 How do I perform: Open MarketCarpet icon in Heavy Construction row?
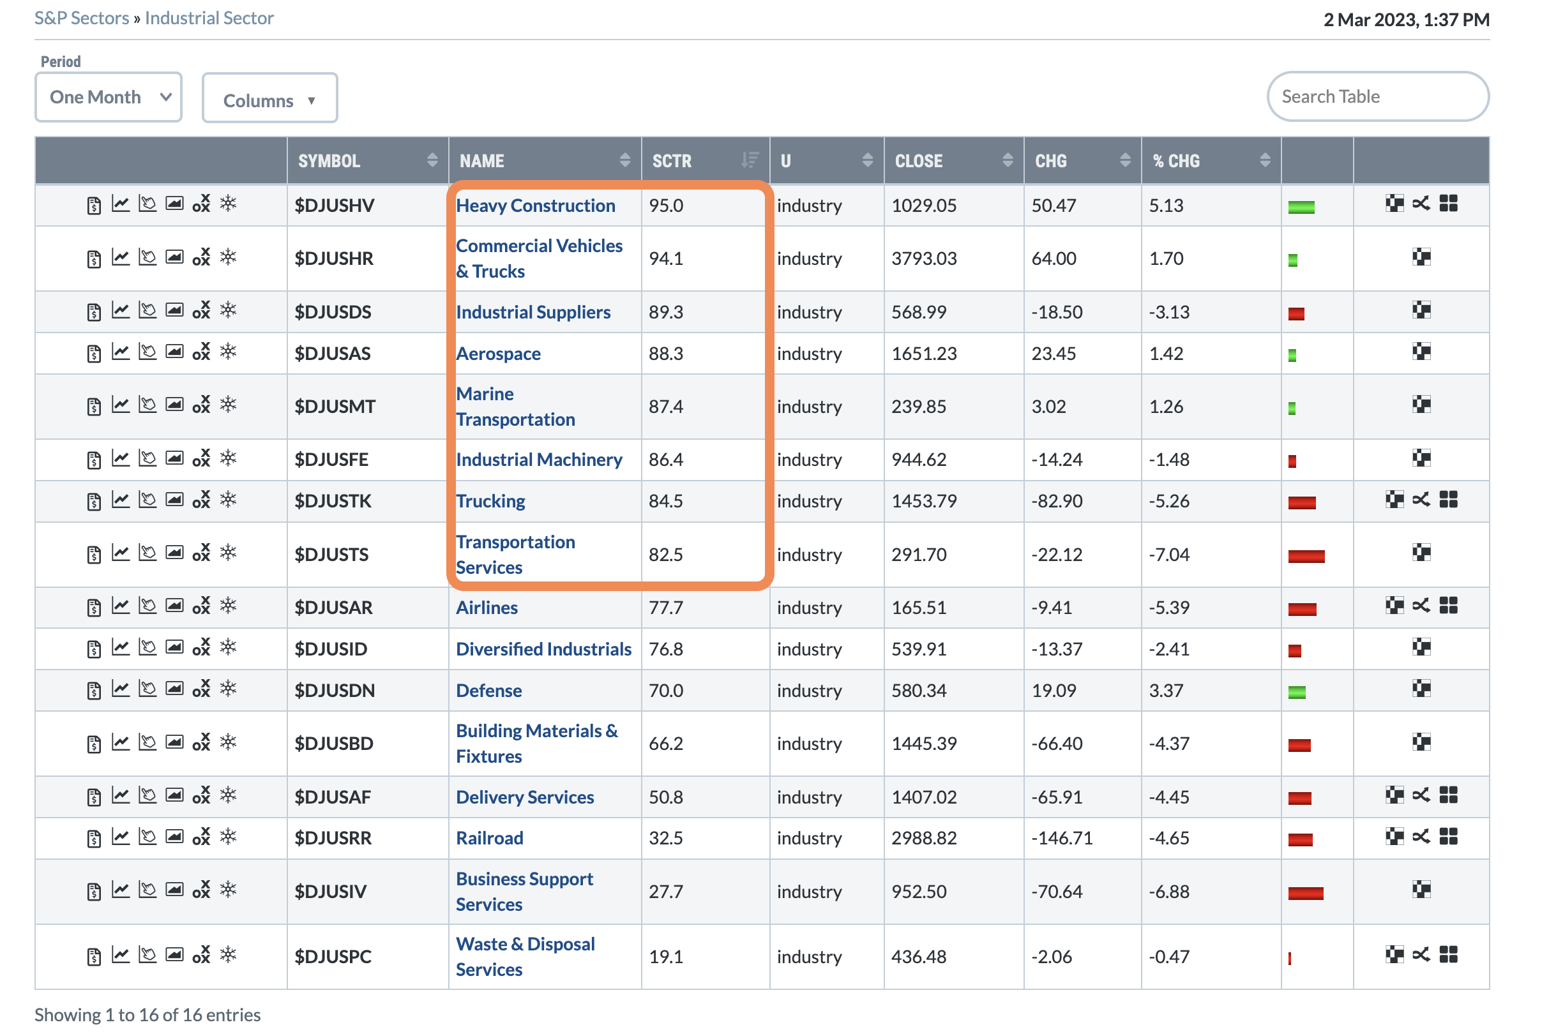click(1394, 204)
